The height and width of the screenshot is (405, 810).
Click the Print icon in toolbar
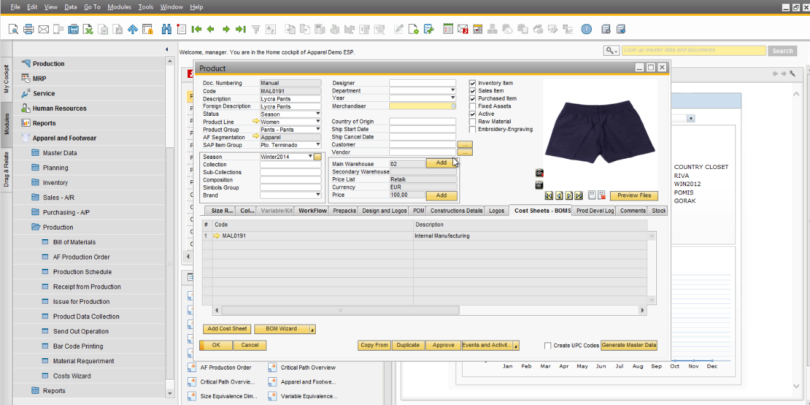pos(28,29)
